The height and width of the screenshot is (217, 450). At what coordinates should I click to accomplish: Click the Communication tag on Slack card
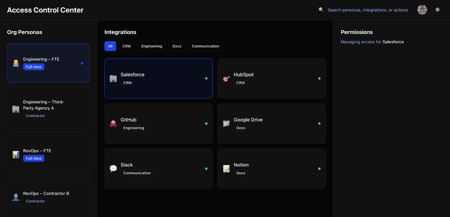(137, 173)
